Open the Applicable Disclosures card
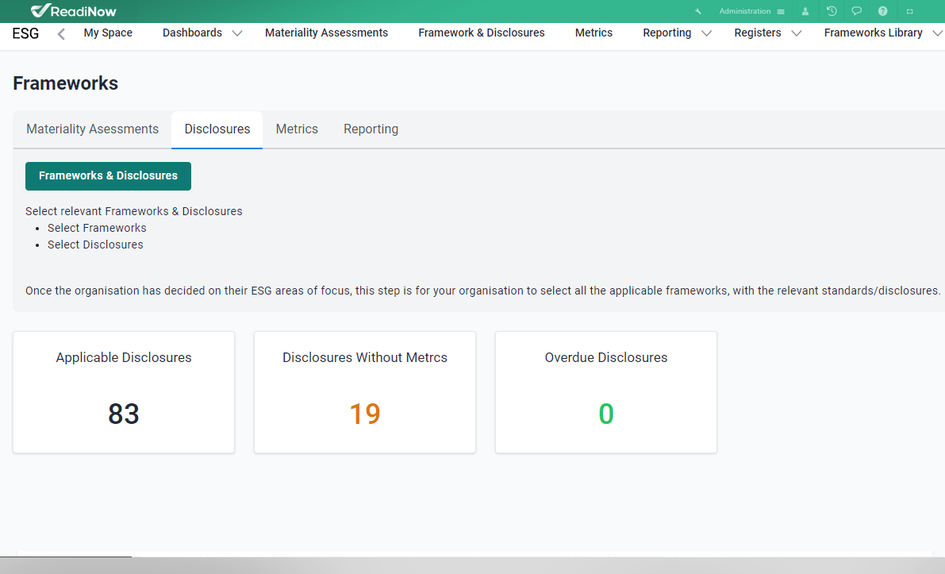The height and width of the screenshot is (574, 945). click(124, 392)
